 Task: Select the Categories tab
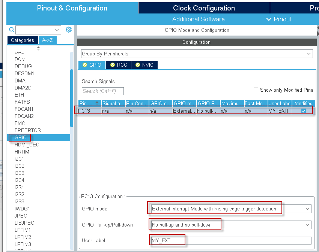coord(23,40)
